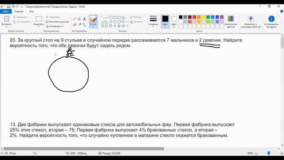
Task: Open the Customize Quick Access Toolbar arrow
Action: tap(21, 7)
